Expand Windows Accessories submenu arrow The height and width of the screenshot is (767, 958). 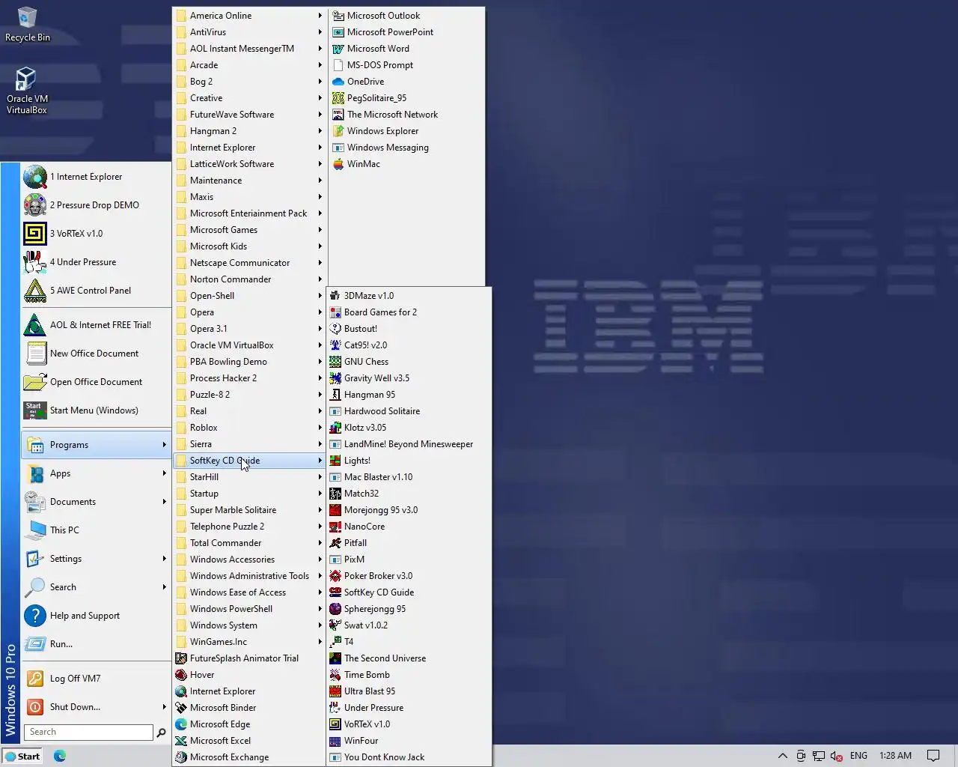[320, 560]
